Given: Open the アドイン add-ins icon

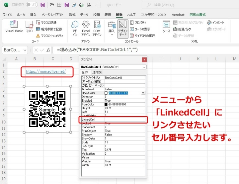Looking at the screenshot, I should 75,28.
